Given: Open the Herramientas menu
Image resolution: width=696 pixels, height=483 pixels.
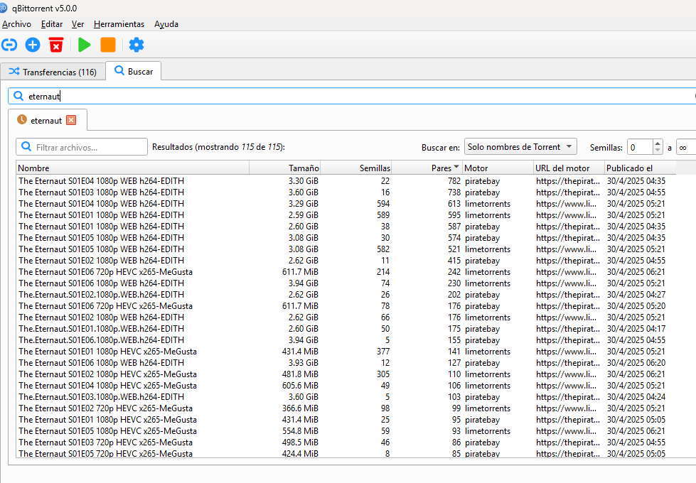Looking at the screenshot, I should tap(119, 24).
